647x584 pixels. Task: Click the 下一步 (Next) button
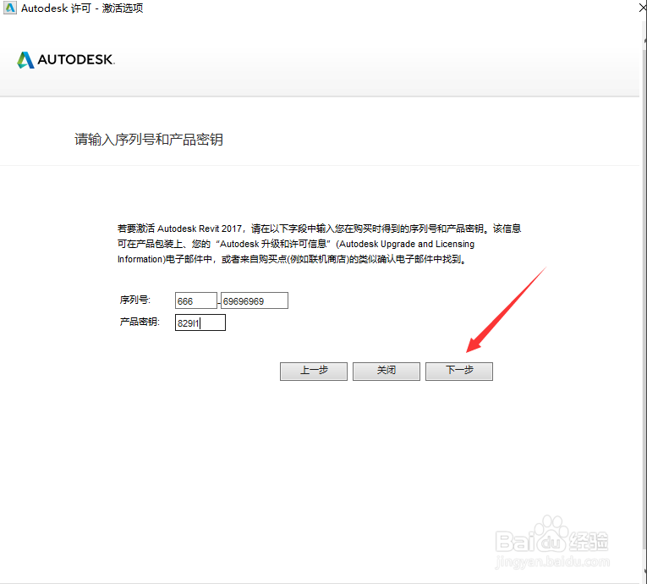tap(459, 372)
